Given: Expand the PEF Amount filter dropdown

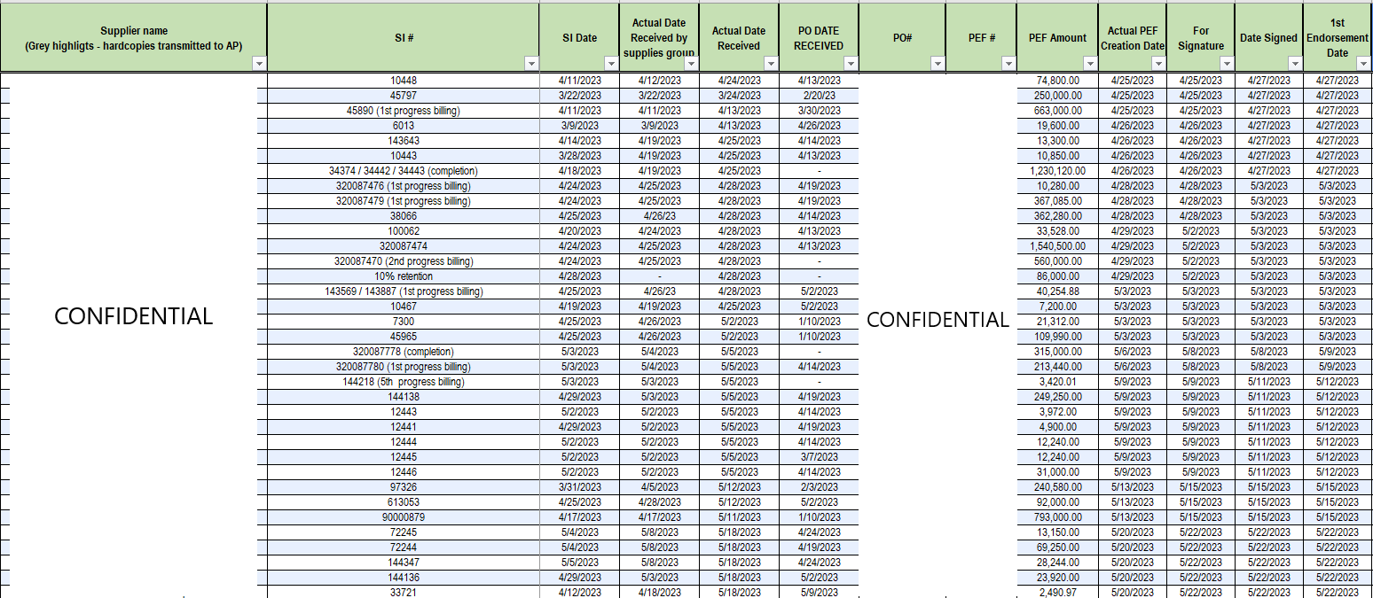Looking at the screenshot, I should pos(1088,64).
